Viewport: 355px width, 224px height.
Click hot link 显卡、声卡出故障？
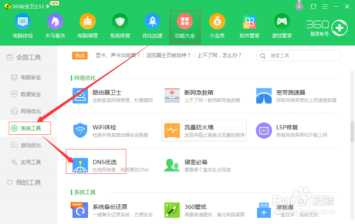[x=118, y=56]
